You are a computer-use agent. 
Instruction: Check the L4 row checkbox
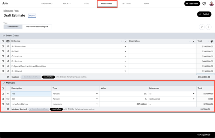[x=3, y=61]
